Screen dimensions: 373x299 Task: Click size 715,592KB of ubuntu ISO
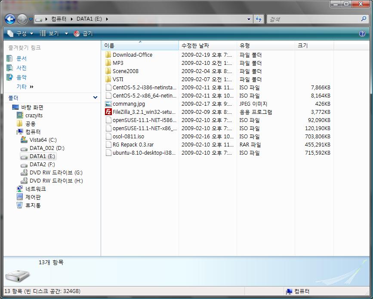pyautogui.click(x=318, y=153)
